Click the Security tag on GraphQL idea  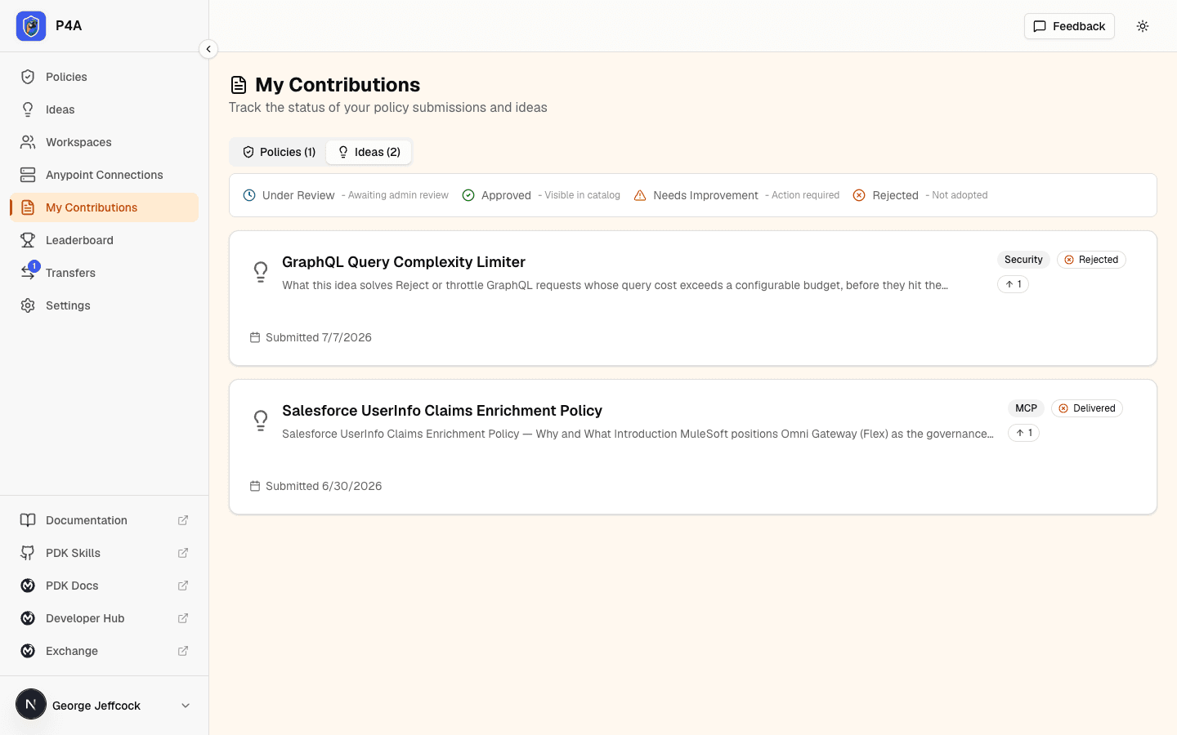(1023, 260)
